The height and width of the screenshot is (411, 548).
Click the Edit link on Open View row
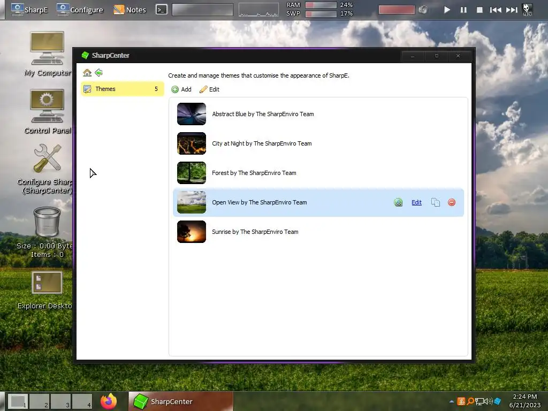click(416, 202)
